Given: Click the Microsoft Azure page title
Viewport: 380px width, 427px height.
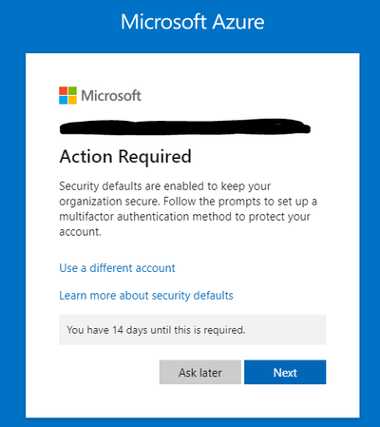Looking at the screenshot, I should point(193,22).
